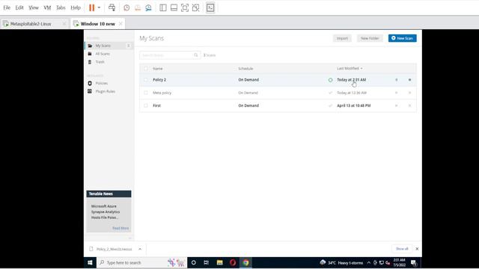Open Cortana from the taskbar
This screenshot has height=269, width=479.
pos(193,262)
